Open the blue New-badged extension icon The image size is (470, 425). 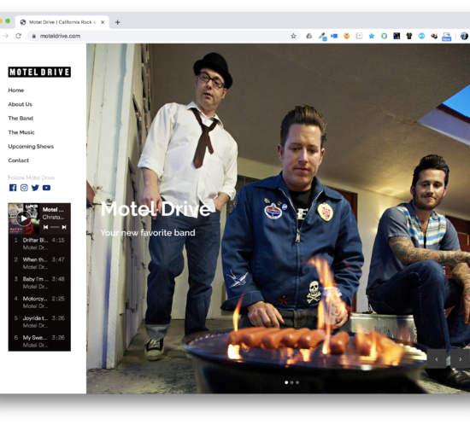pos(447,37)
